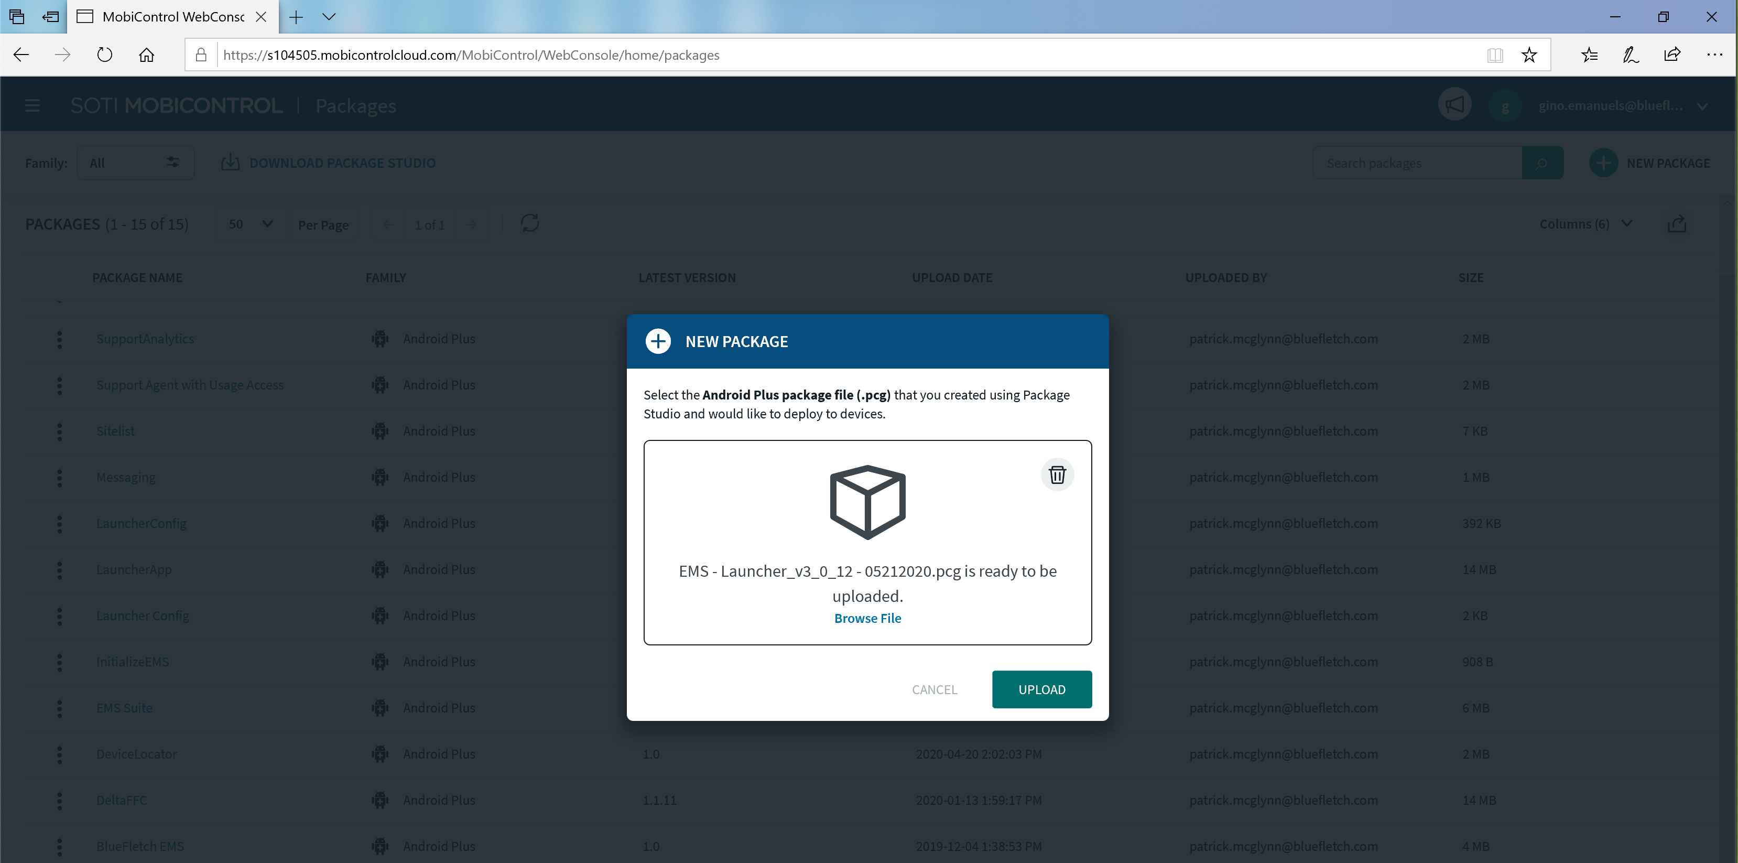The height and width of the screenshot is (863, 1738).
Task: Click the browser back arrow
Action: point(21,55)
